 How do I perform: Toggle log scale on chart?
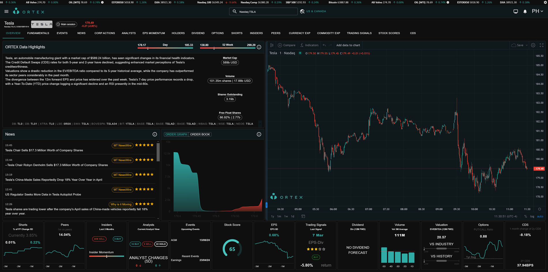532,216
